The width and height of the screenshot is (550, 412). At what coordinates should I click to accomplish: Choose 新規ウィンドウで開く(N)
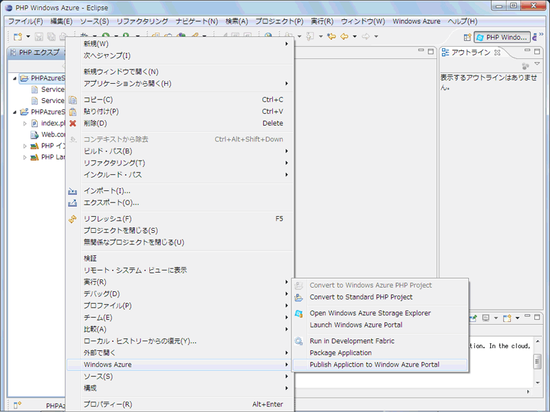click(180, 72)
